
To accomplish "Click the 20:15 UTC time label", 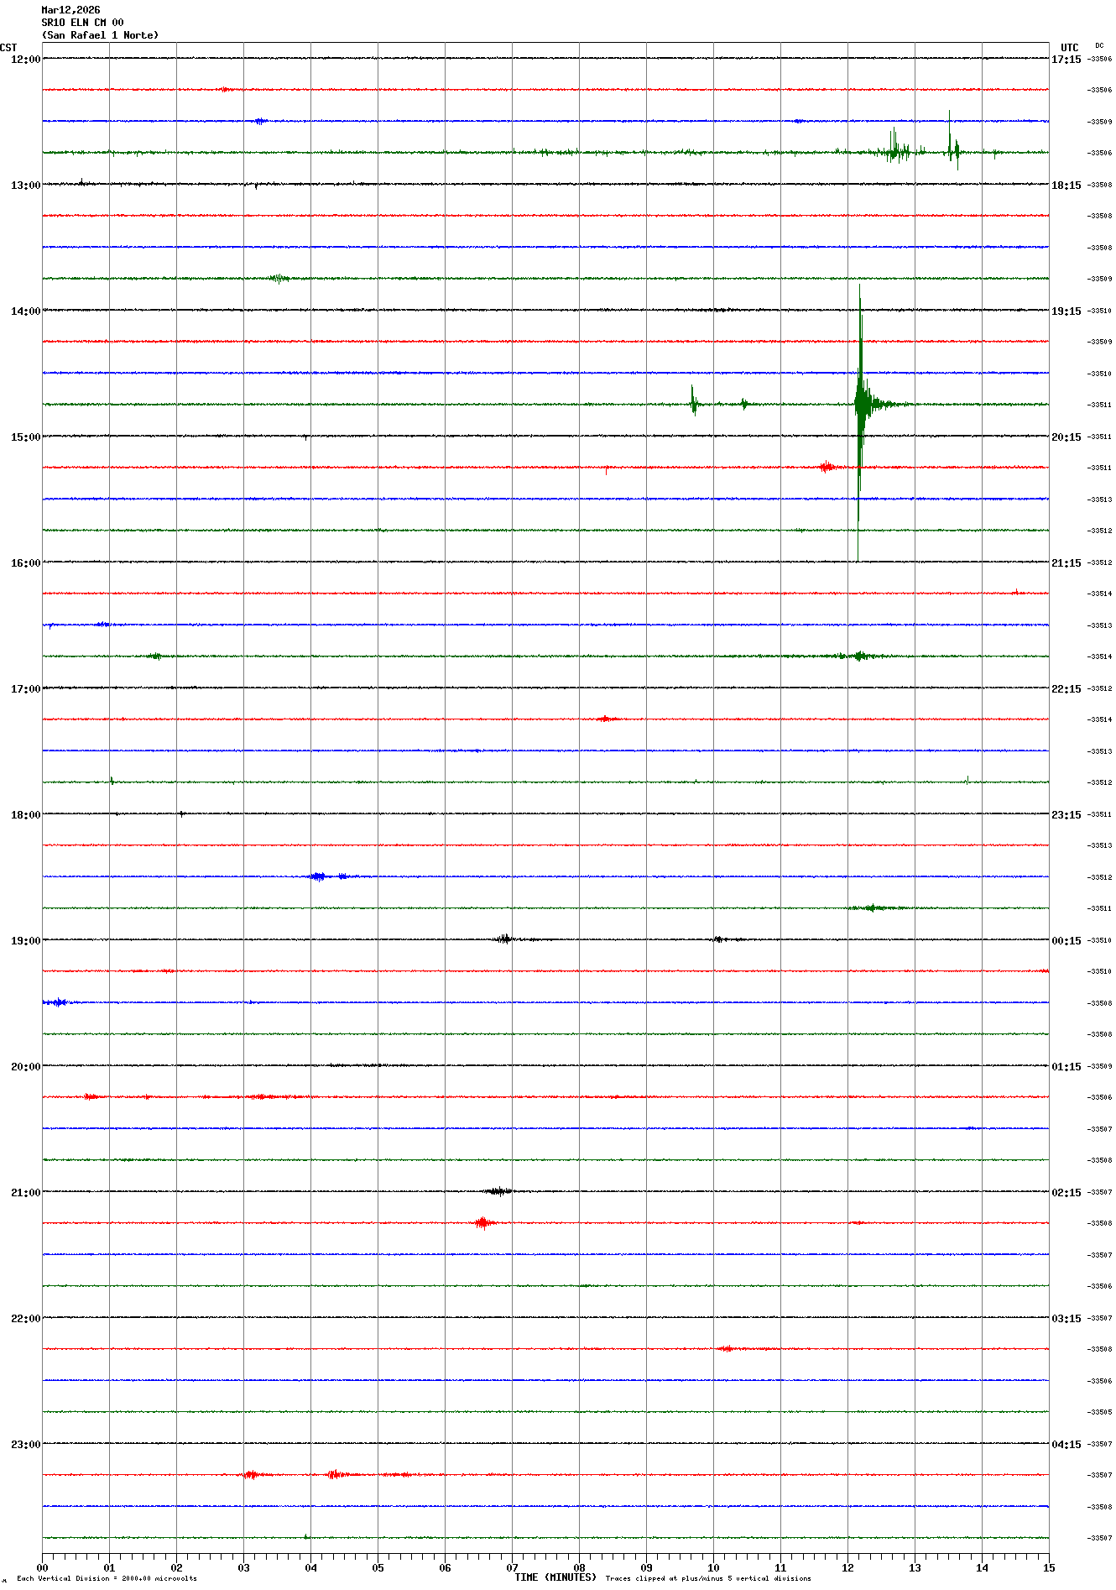I will pos(1066,437).
